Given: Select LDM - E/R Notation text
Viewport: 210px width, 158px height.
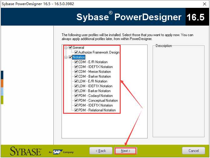Looking at the screenshot, I should [93, 81].
